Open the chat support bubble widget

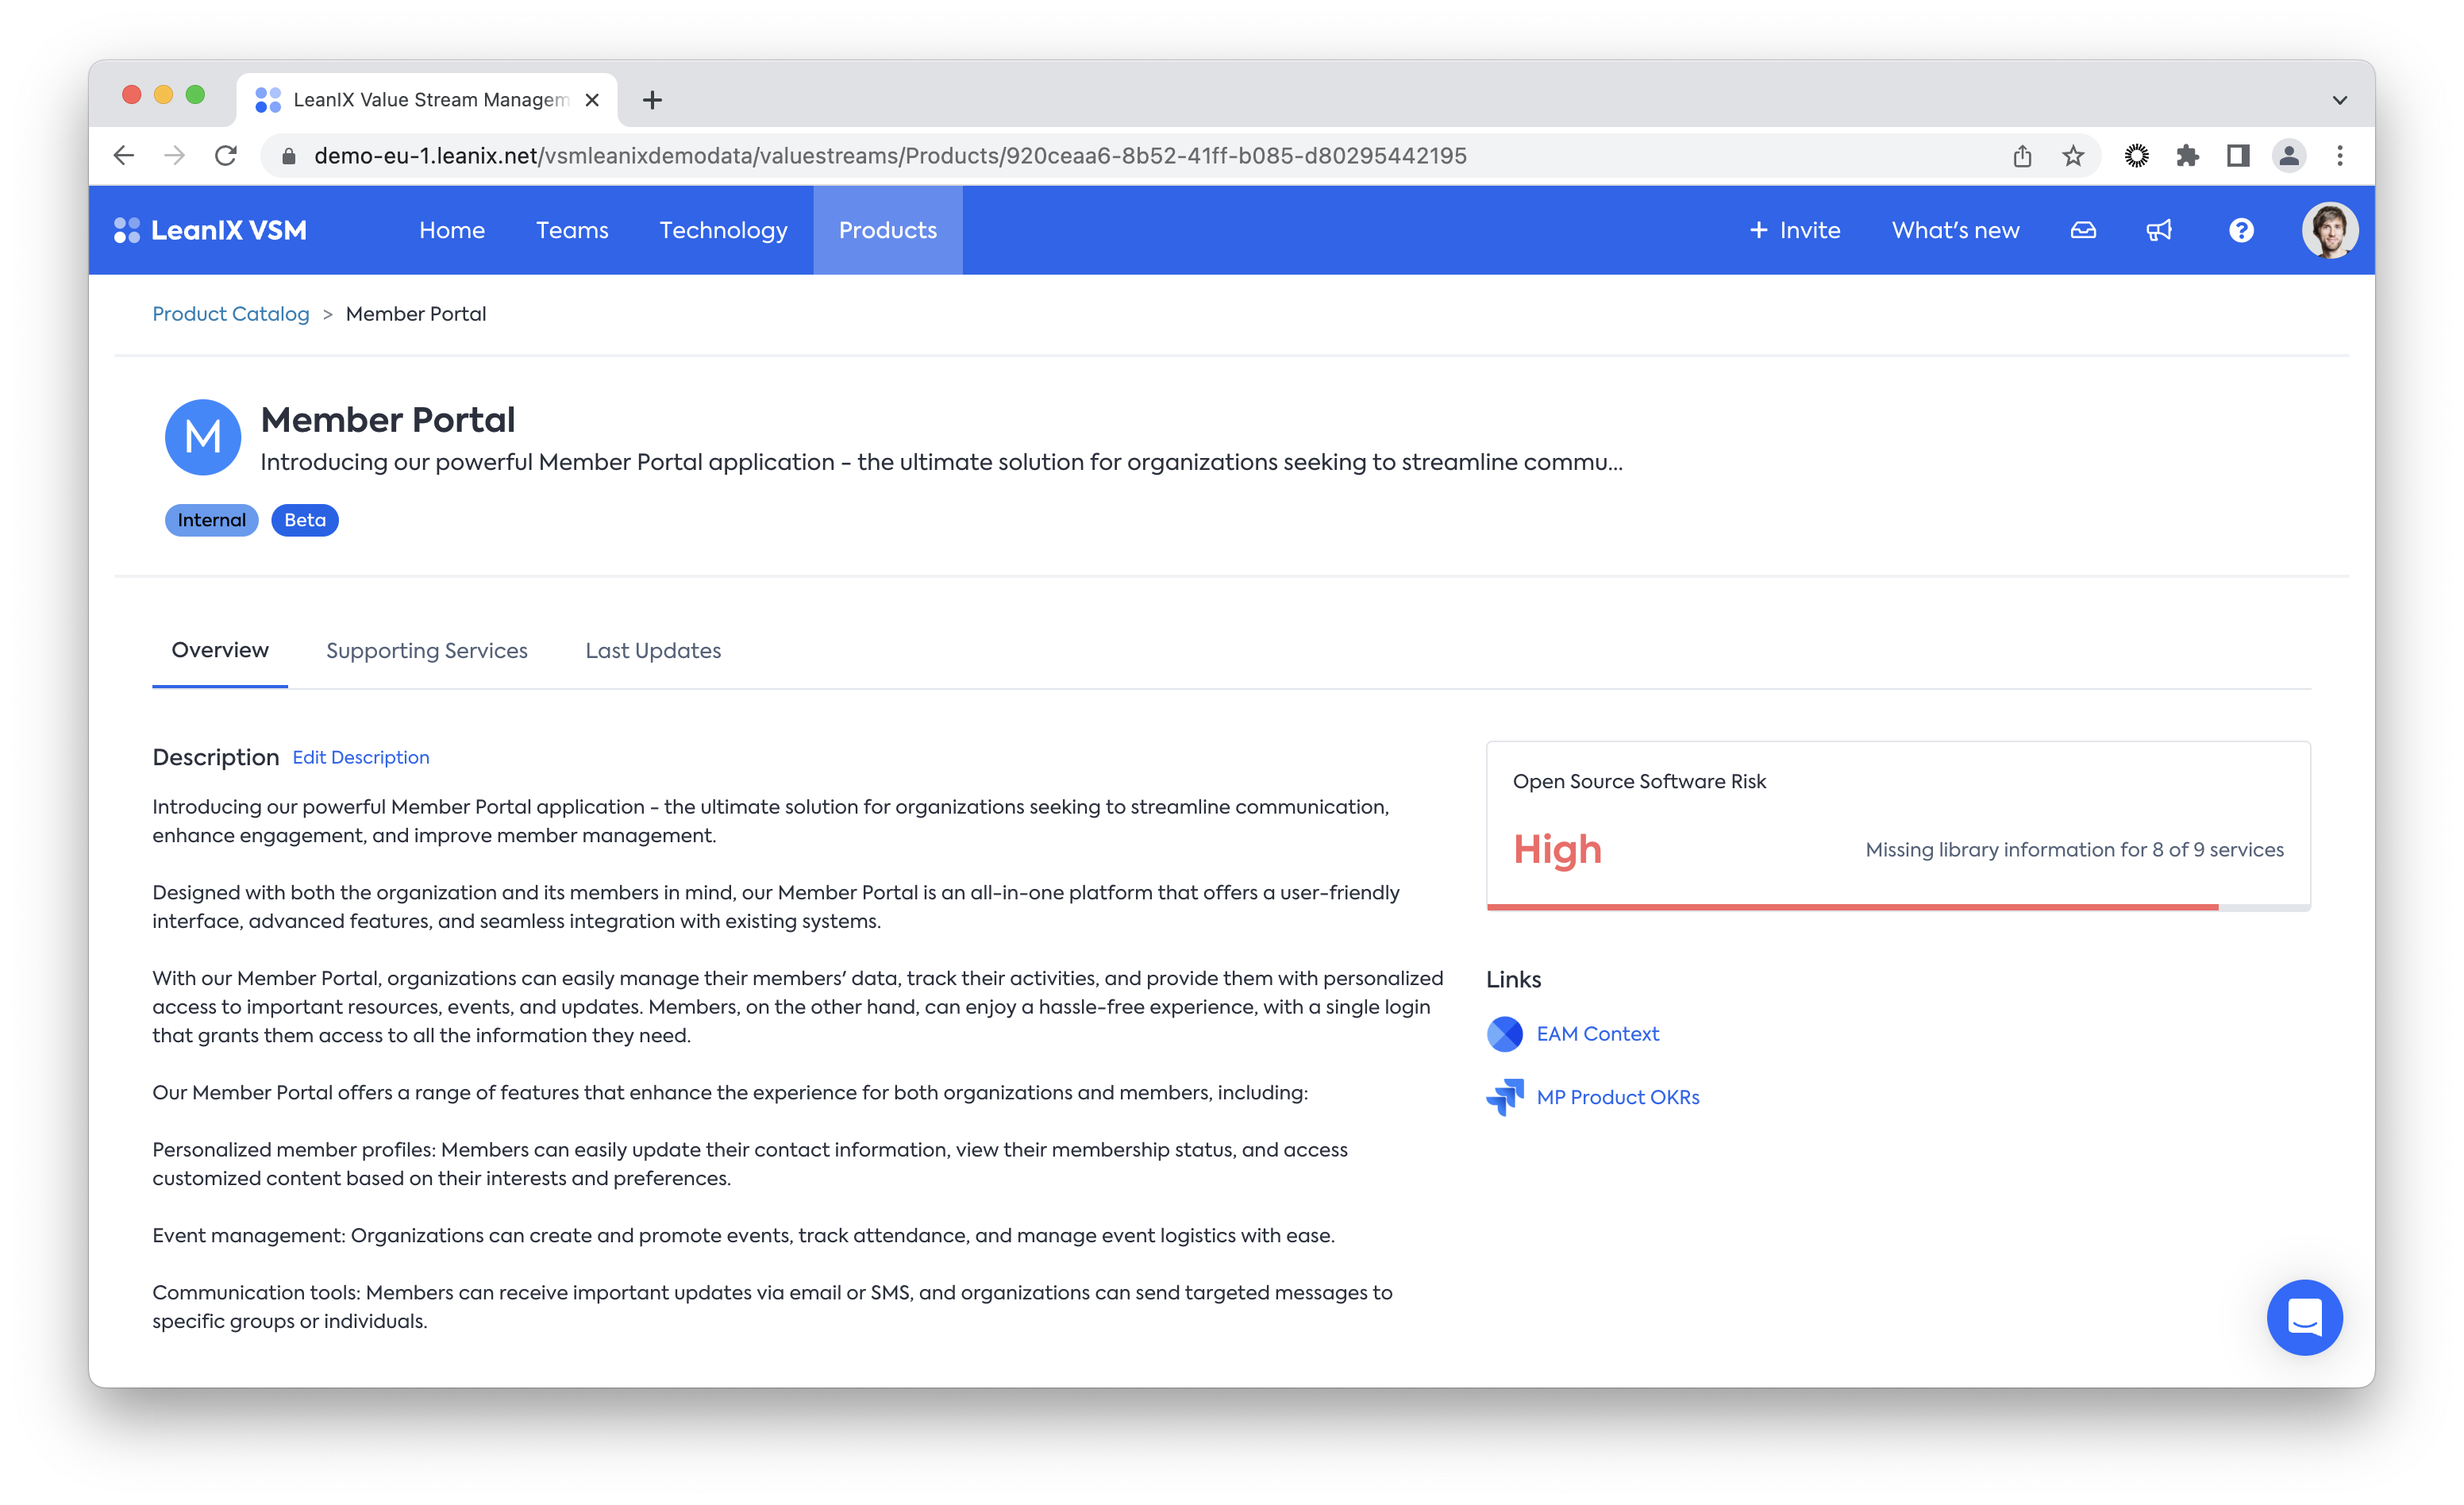click(2304, 1317)
